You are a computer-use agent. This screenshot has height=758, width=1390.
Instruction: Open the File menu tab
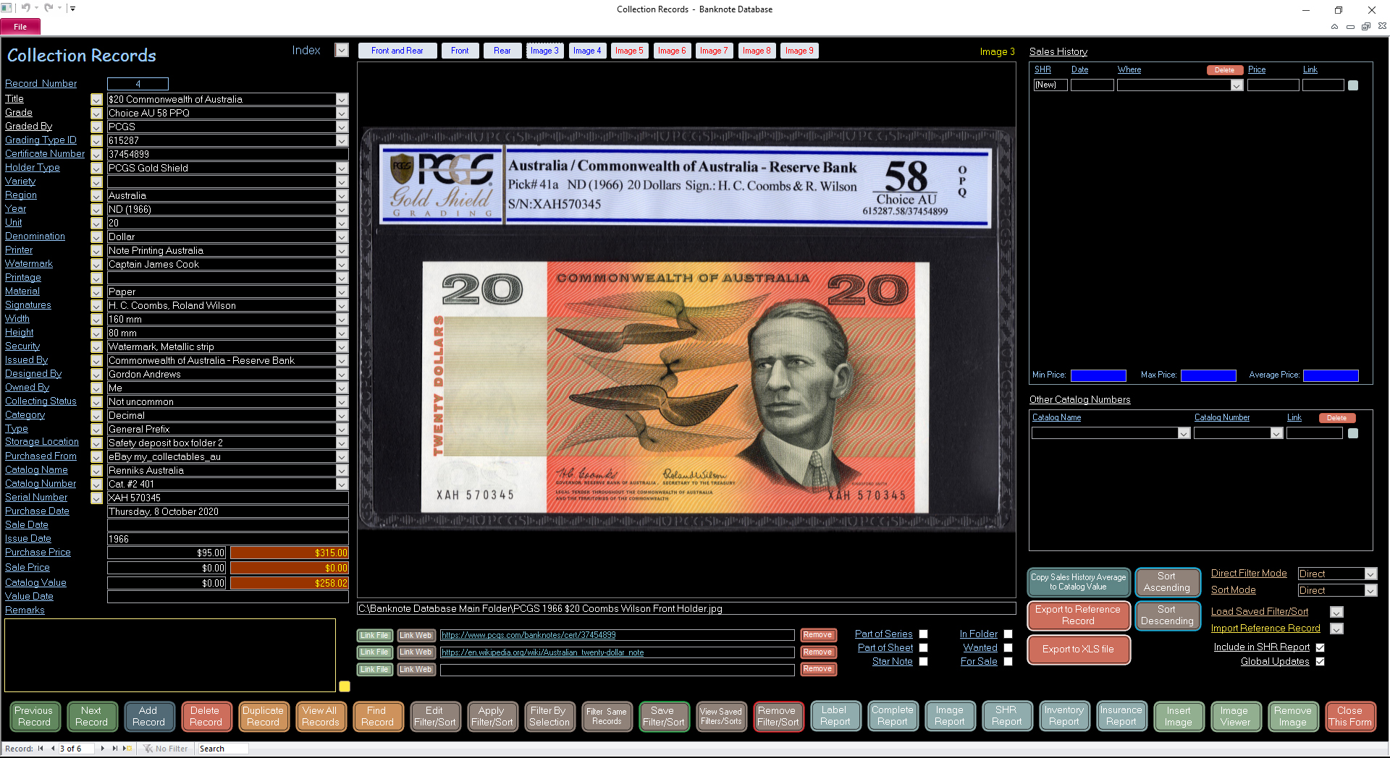pos(20,27)
